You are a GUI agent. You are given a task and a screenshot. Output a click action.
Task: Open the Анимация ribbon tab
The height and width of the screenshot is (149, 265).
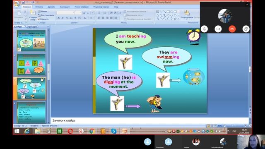(x=65, y=7)
